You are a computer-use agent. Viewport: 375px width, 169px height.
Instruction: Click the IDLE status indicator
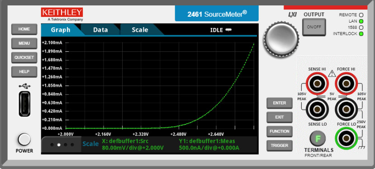point(221,30)
